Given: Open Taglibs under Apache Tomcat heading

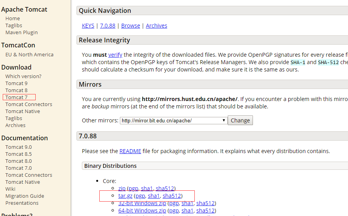Looking at the screenshot, I should click(x=14, y=25).
